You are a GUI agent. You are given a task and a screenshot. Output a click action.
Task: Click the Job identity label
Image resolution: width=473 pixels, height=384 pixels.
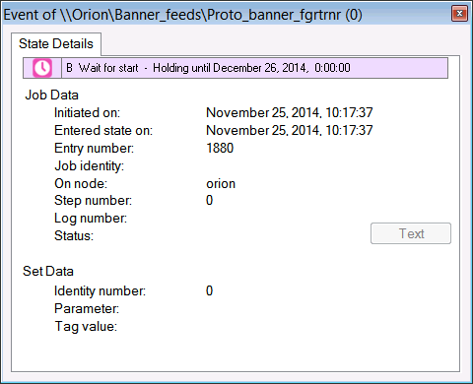click(x=90, y=165)
